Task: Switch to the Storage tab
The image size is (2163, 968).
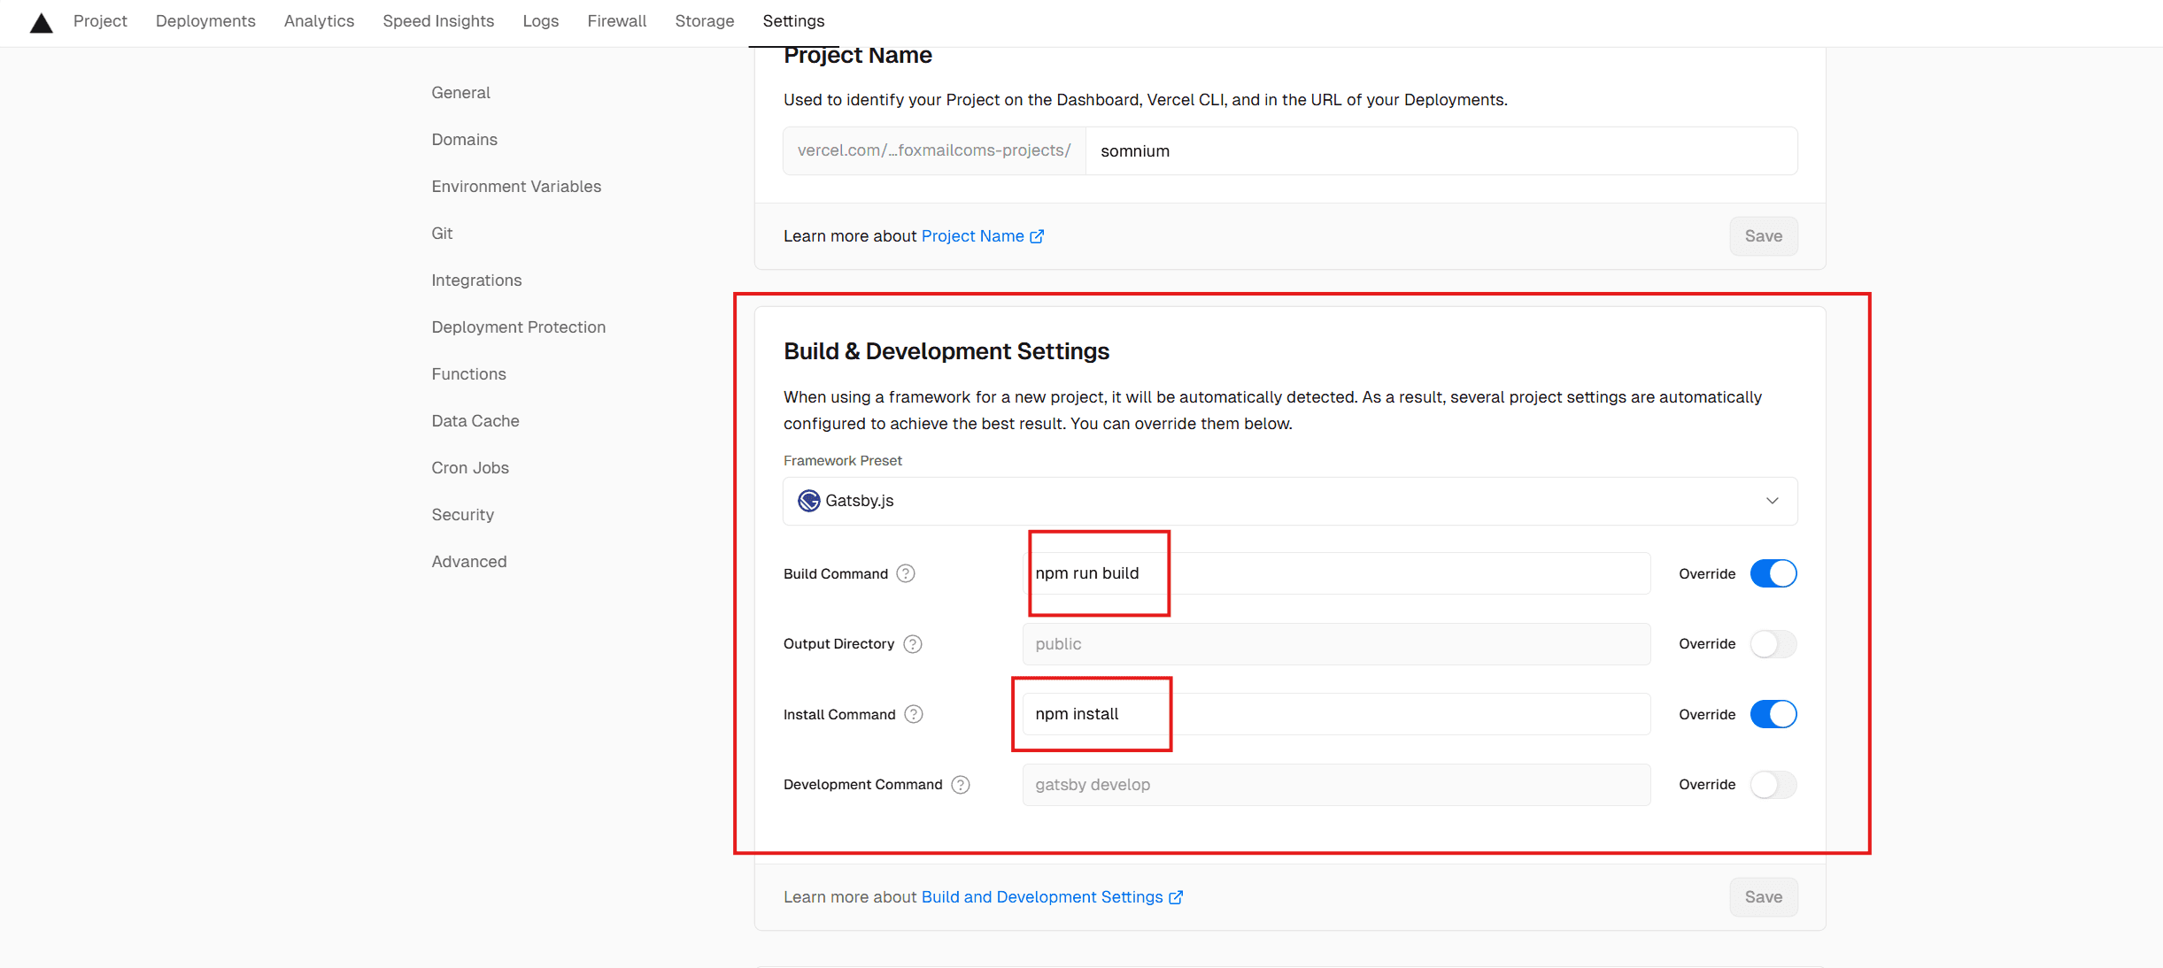Action: pyautogui.click(x=705, y=20)
